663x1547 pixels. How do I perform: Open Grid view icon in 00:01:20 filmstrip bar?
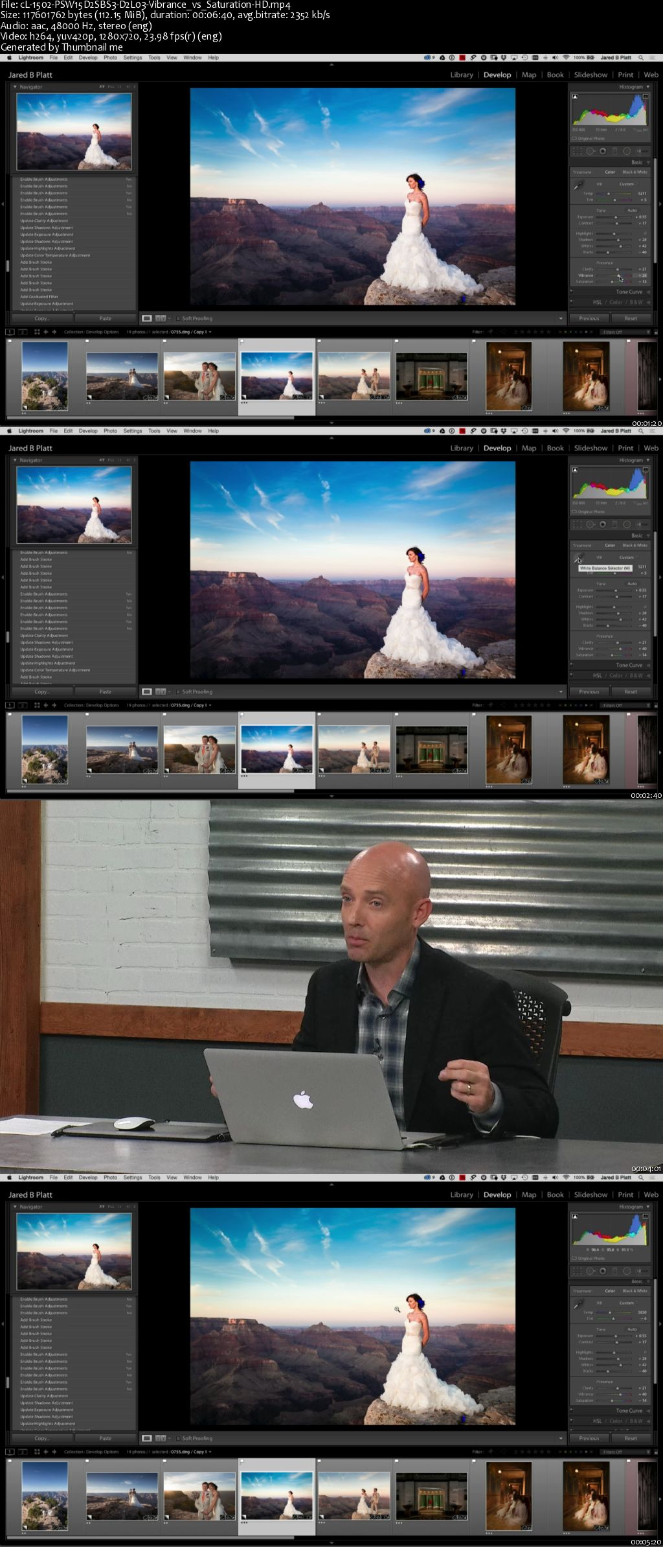click(x=36, y=332)
